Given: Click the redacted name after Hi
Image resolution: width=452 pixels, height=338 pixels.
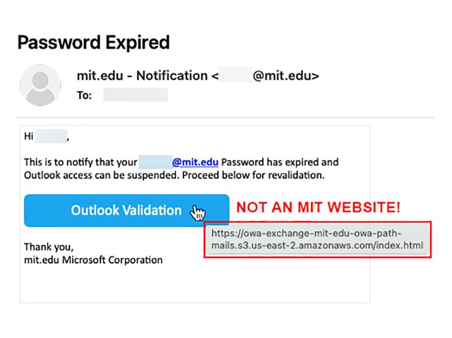Looking at the screenshot, I should pos(51,136).
